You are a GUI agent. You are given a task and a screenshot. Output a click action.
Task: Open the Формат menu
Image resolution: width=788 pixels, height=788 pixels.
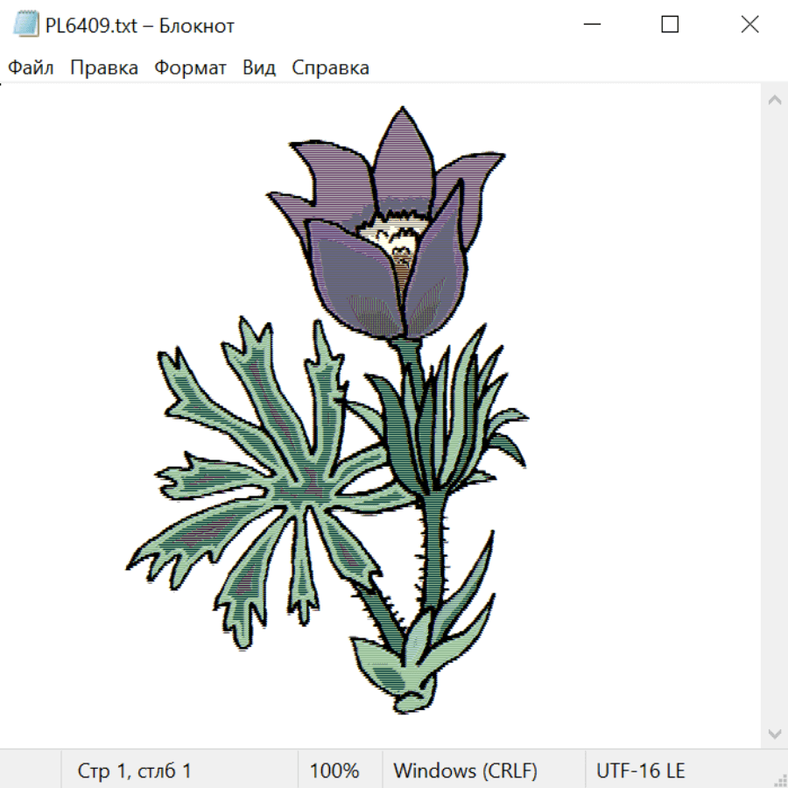click(190, 67)
